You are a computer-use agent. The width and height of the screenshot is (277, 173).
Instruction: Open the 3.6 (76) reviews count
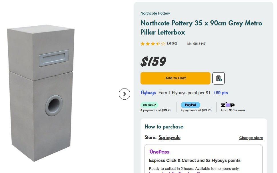tap(172, 44)
